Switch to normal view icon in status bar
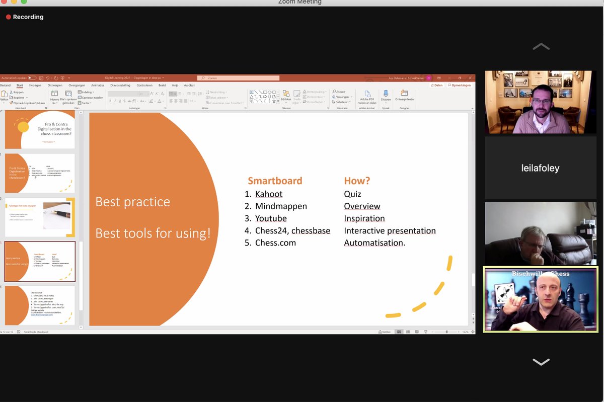 tap(399, 332)
